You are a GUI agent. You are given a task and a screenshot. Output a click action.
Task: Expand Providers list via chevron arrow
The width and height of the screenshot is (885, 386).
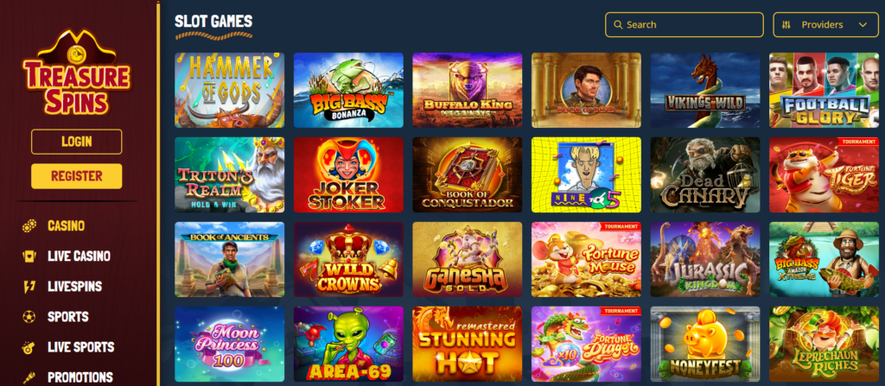point(863,25)
